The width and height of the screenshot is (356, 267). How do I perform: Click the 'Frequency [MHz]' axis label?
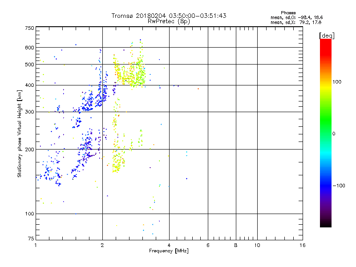coord(169,251)
